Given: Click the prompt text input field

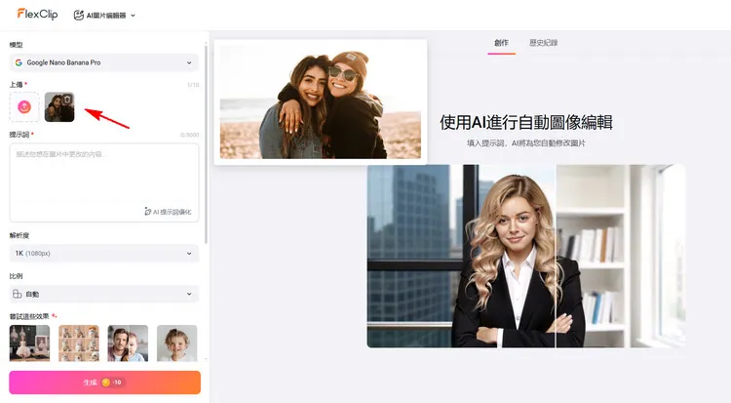Looking at the screenshot, I should point(103,176).
